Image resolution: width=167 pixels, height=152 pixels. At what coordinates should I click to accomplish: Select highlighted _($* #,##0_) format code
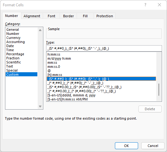(x=101, y=79)
